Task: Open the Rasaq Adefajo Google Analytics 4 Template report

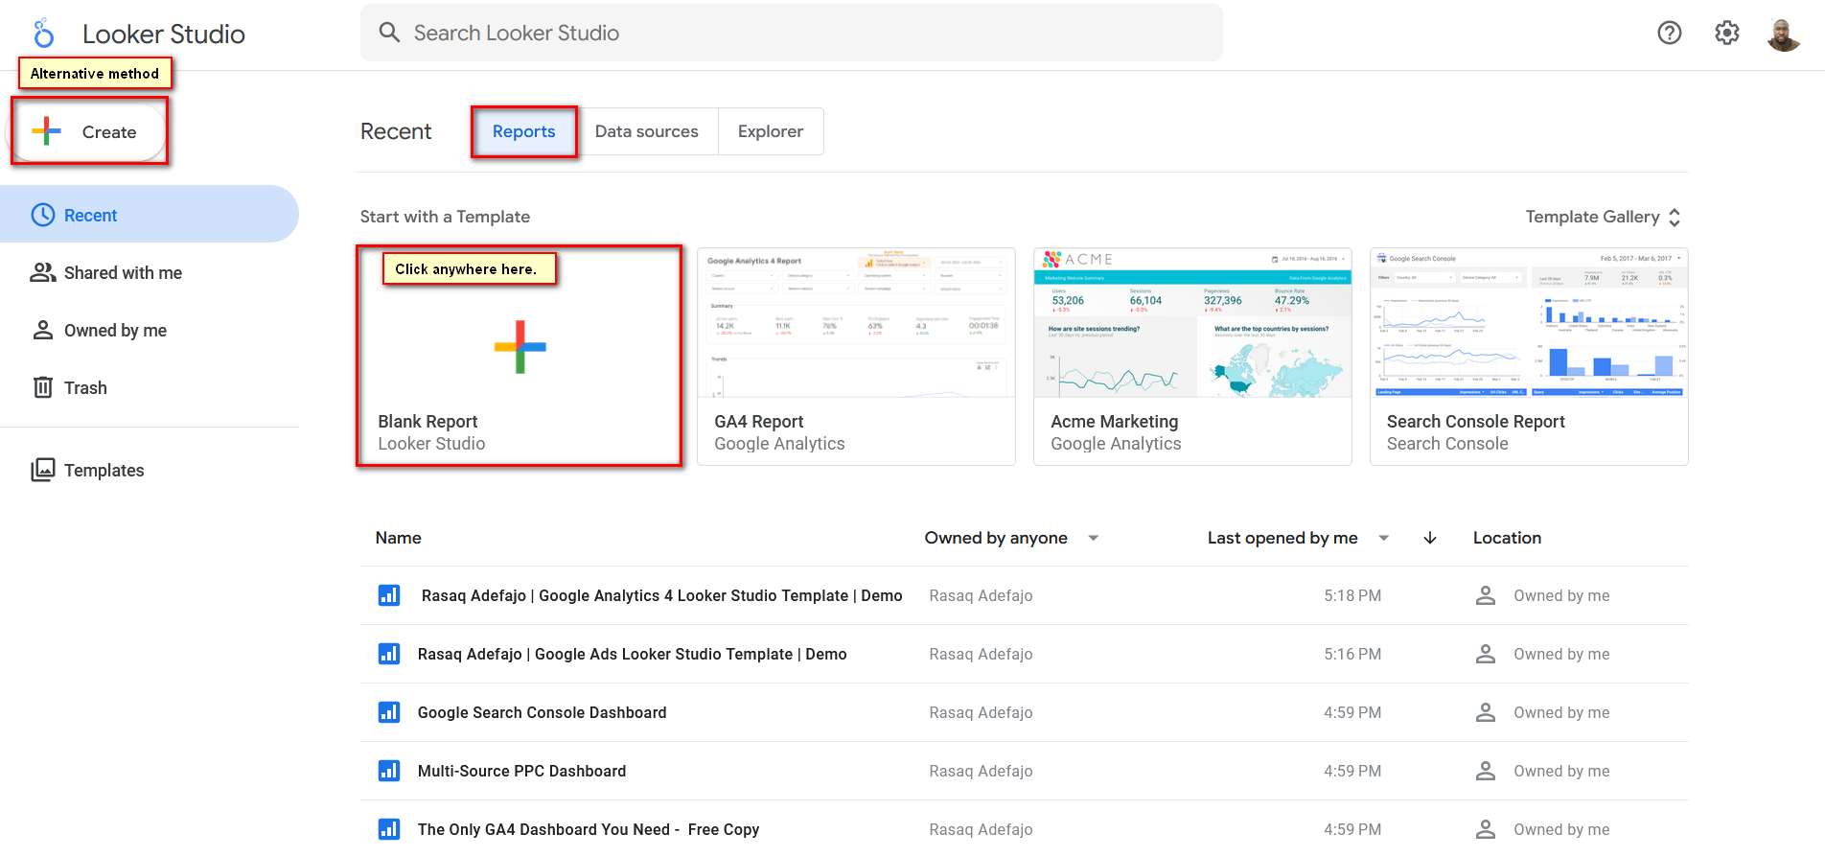Action: [x=661, y=595]
